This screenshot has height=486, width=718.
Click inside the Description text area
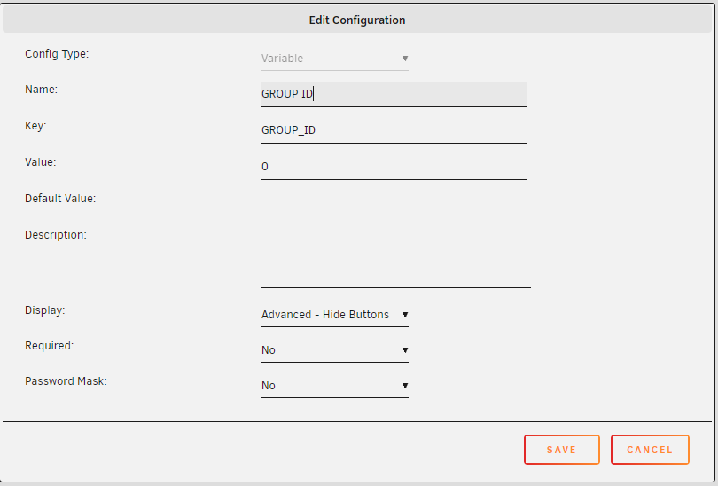(x=396, y=257)
